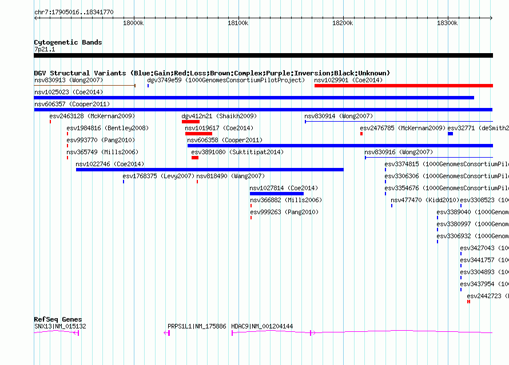Click the chr7:17905016..18341770 coordinate label

click(x=74, y=13)
